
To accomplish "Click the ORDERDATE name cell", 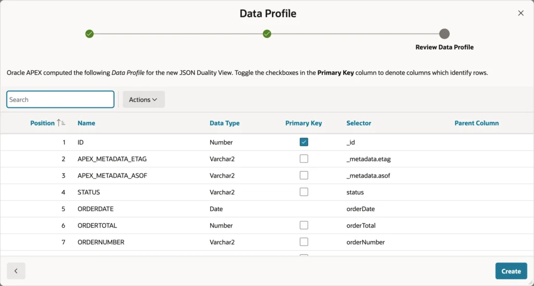I will coord(95,209).
